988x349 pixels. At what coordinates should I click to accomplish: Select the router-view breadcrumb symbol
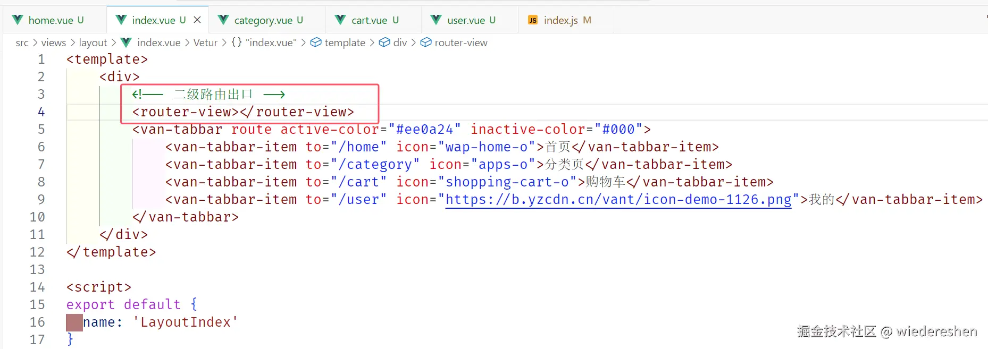[461, 42]
